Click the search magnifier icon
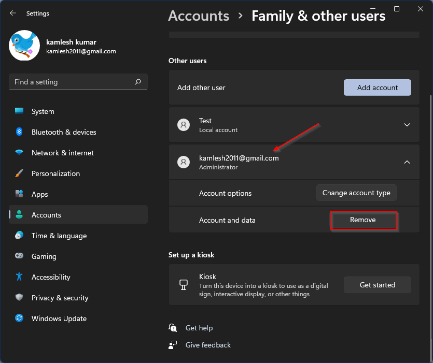The image size is (433, 363). click(137, 82)
